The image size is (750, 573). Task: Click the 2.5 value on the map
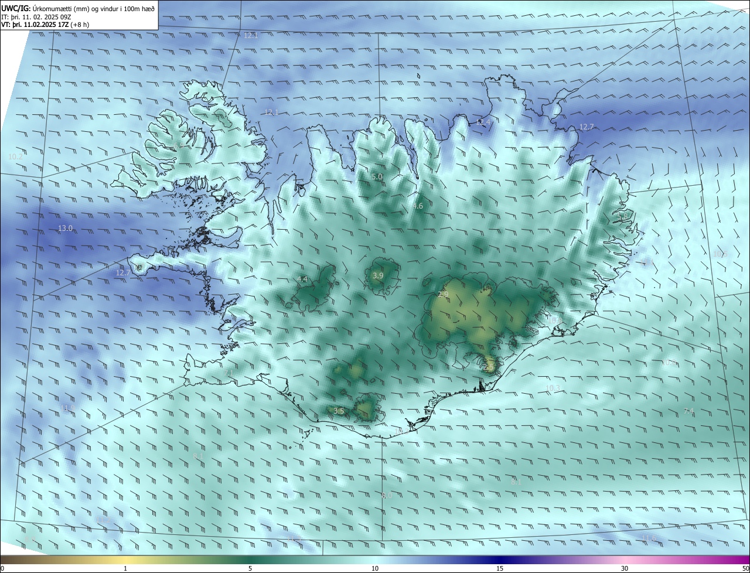(489, 367)
